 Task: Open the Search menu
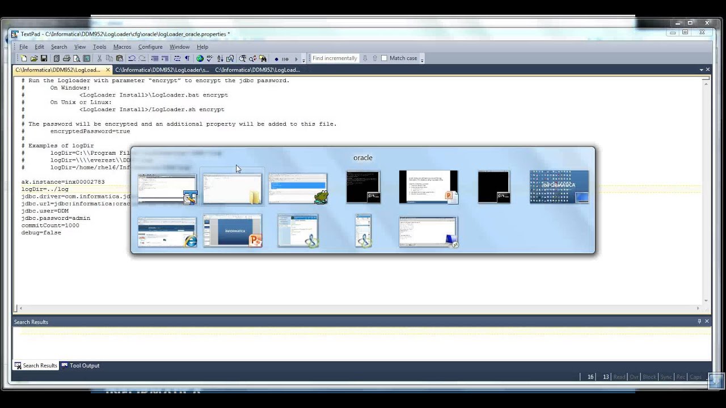pyautogui.click(x=59, y=47)
